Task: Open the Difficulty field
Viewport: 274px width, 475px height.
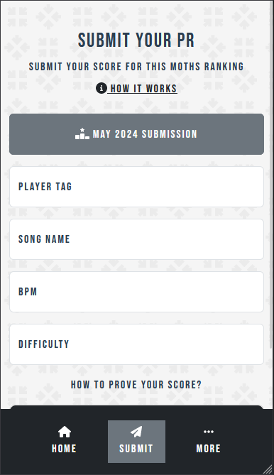Action: tap(136, 344)
